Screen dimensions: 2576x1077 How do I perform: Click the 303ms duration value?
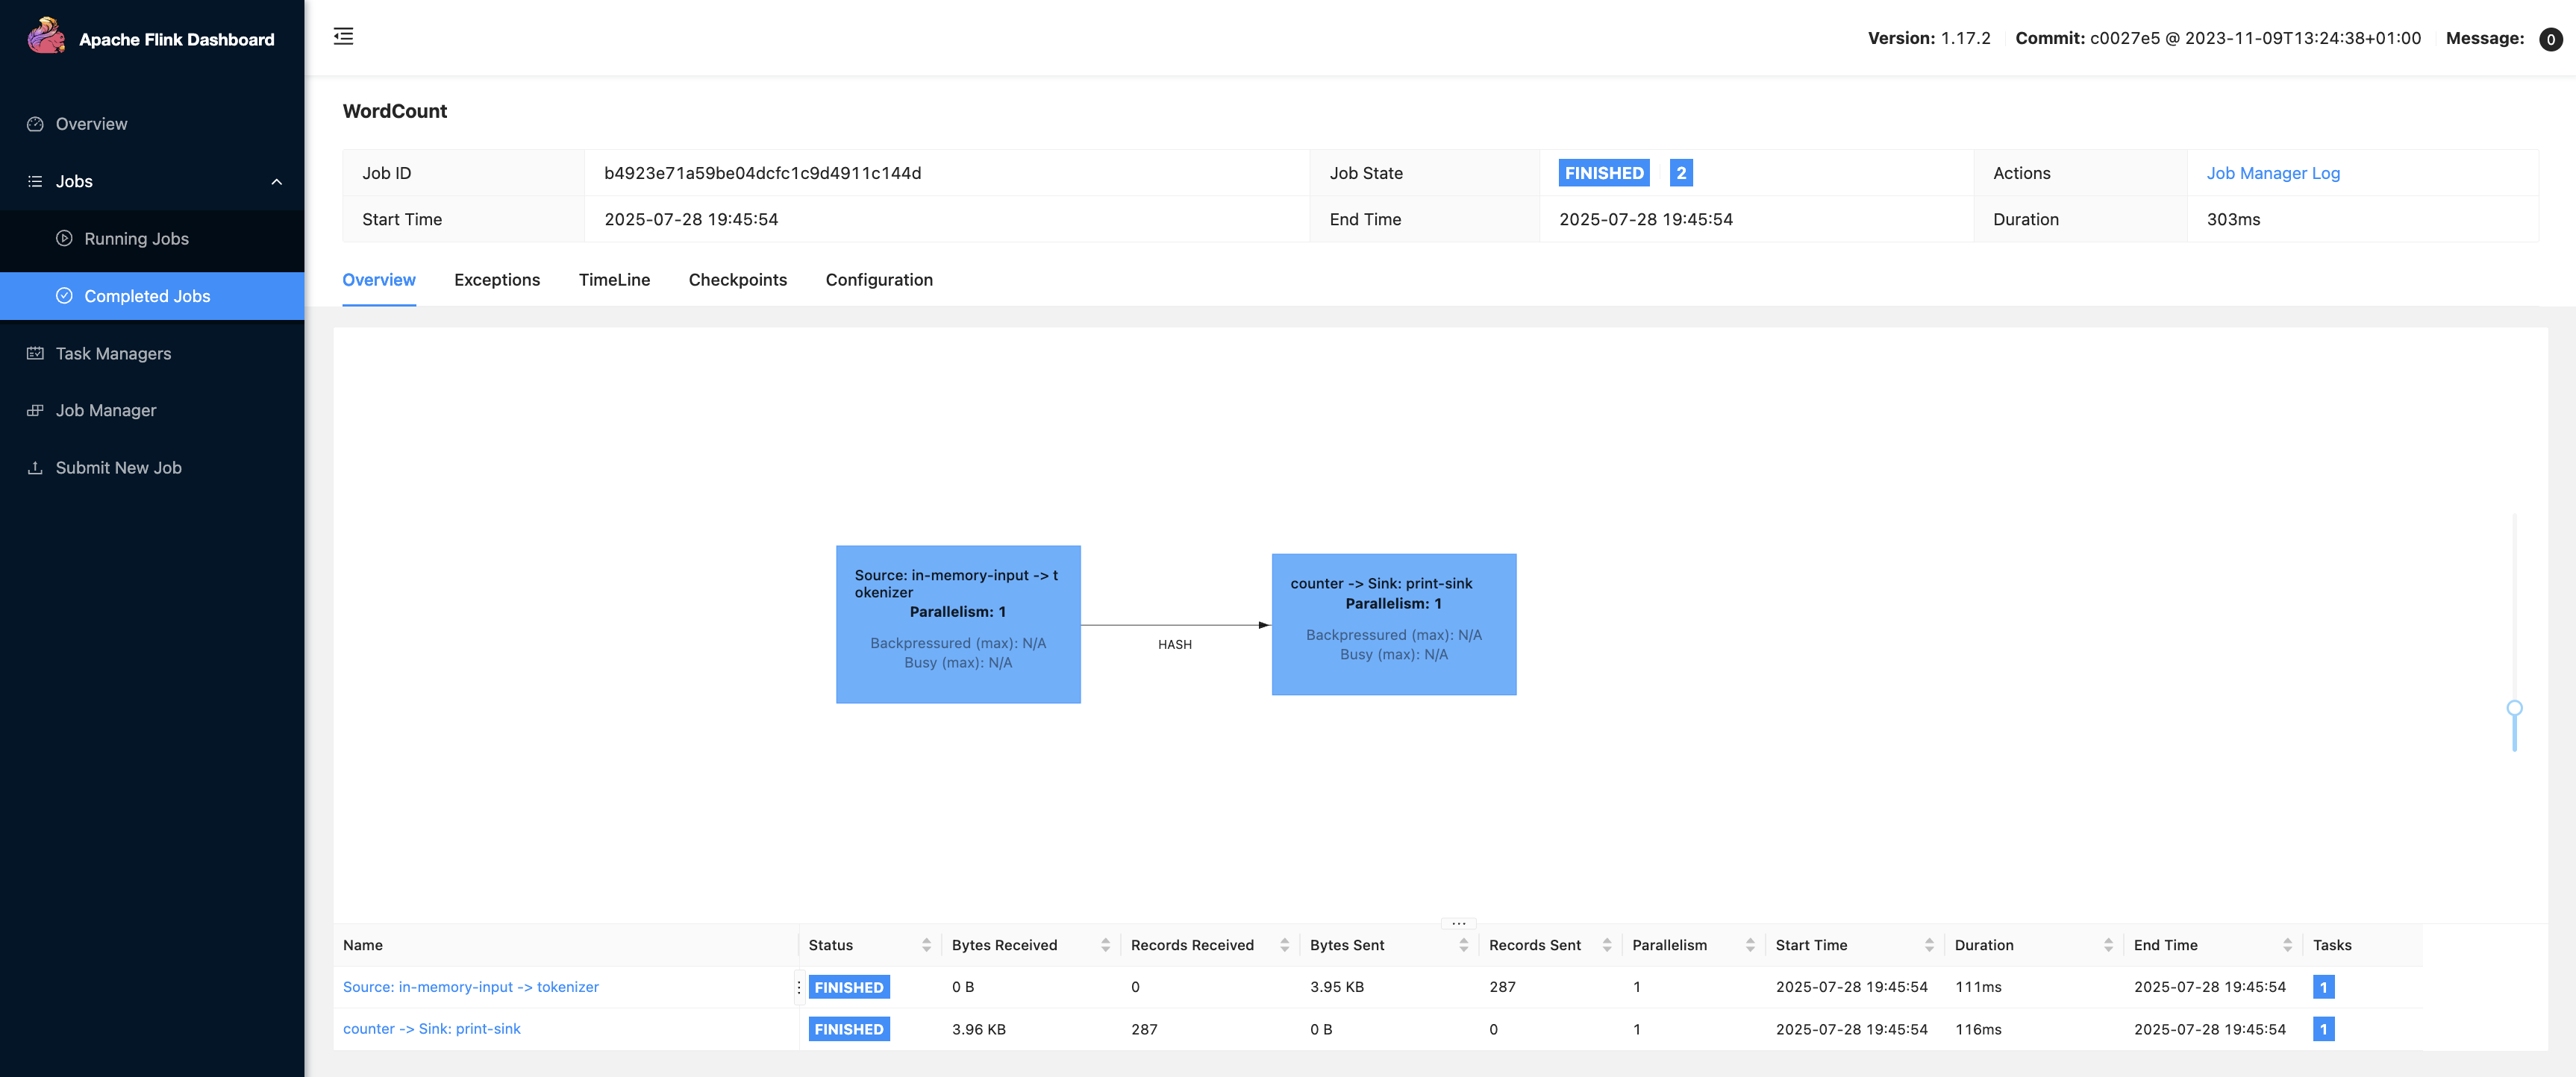pos(2233,219)
